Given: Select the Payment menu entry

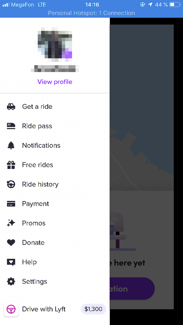Looking at the screenshot, I should tap(55, 204).
